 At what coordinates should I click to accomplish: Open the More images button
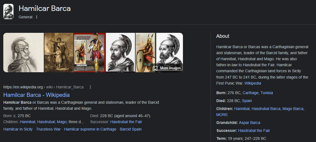[167, 68]
